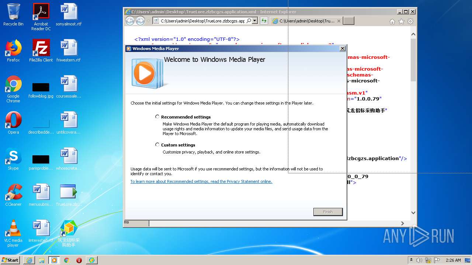
Task: Launch Firefox from the desktop
Action: [13, 51]
